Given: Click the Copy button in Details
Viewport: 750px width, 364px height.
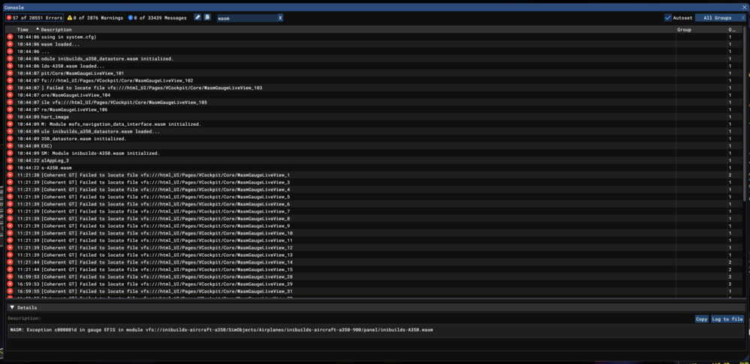Looking at the screenshot, I should [x=702, y=319].
